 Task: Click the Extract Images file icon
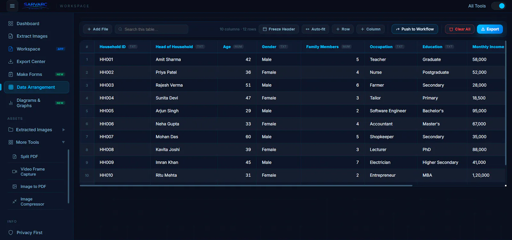coord(11,36)
